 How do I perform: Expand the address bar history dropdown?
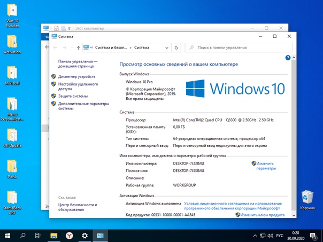[x=167, y=48]
